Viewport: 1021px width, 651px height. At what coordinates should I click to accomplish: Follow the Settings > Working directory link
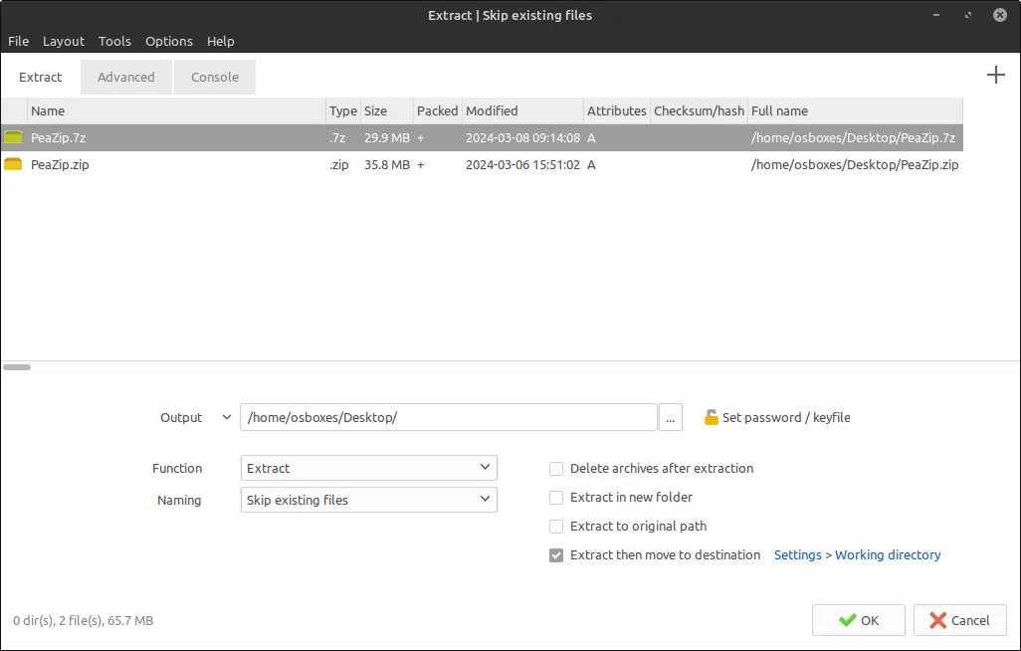[x=857, y=555]
